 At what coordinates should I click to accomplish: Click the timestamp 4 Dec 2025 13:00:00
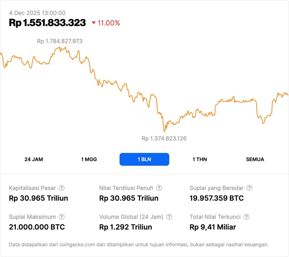click(x=37, y=13)
